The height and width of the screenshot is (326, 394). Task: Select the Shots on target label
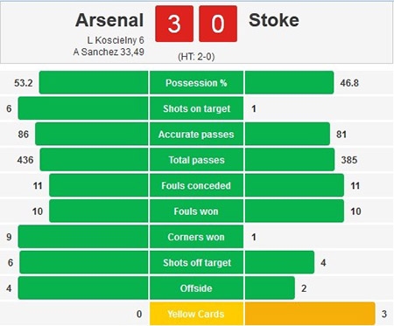(x=196, y=108)
